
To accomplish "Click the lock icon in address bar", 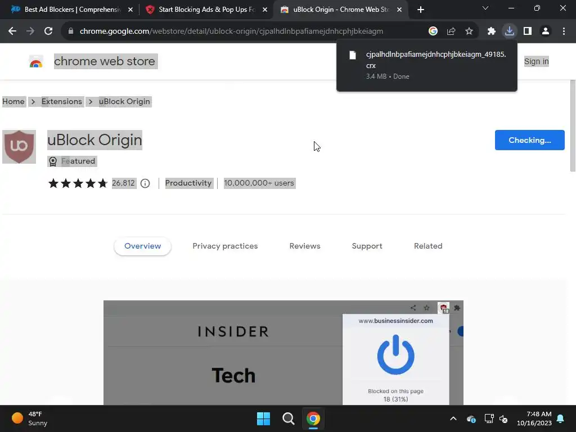I will [x=71, y=31].
